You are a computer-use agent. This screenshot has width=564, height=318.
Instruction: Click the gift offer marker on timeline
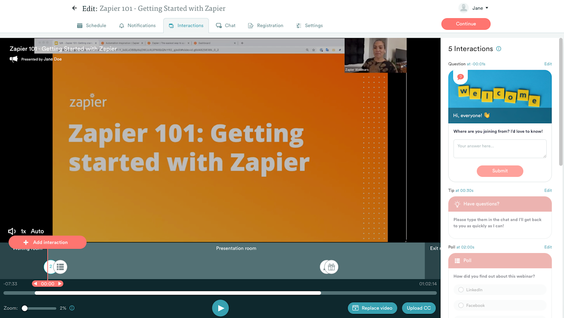coord(332,266)
